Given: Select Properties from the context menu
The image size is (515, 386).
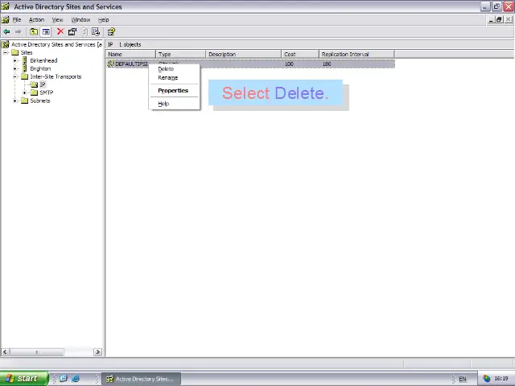Looking at the screenshot, I should pos(174,91).
